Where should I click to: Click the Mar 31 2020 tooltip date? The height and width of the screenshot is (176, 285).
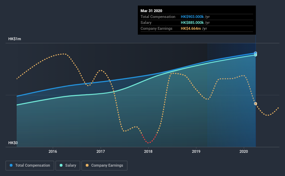click(151, 11)
